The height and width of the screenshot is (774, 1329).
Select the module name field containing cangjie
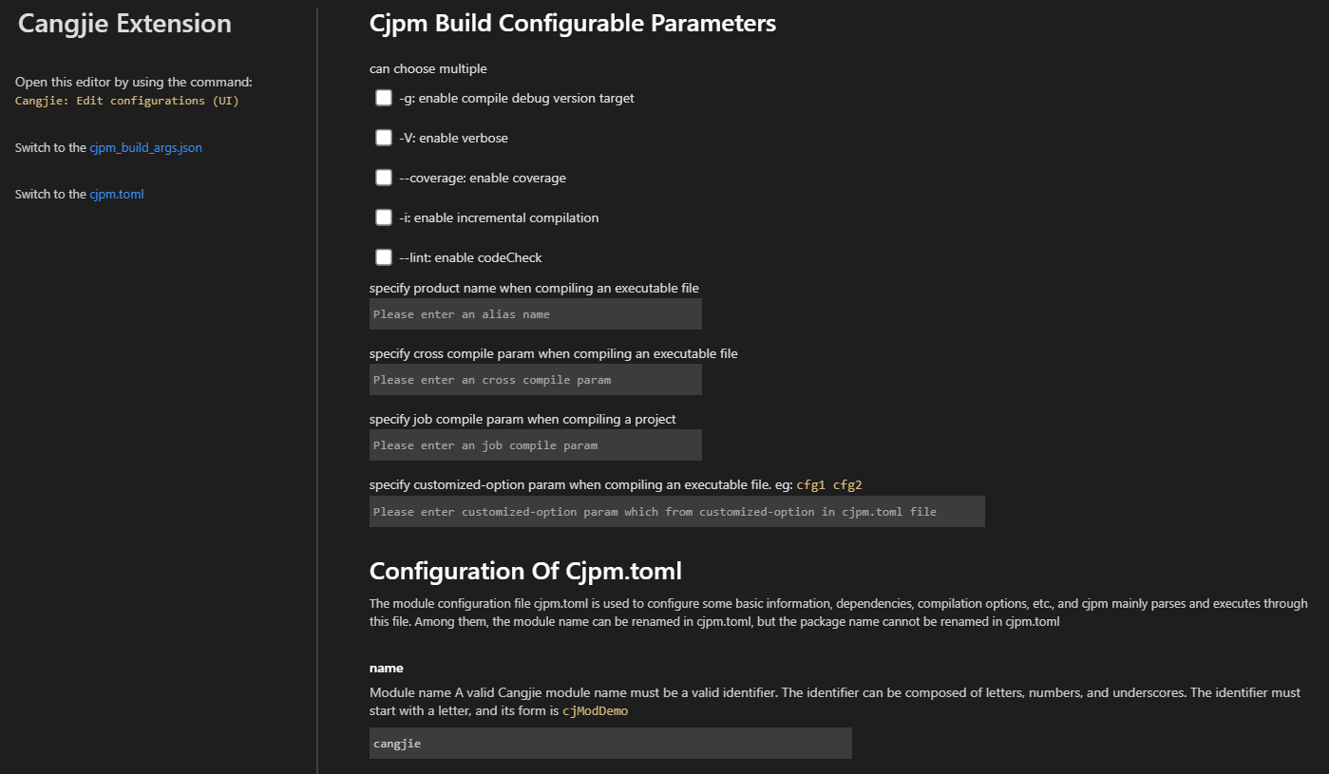[610, 743]
